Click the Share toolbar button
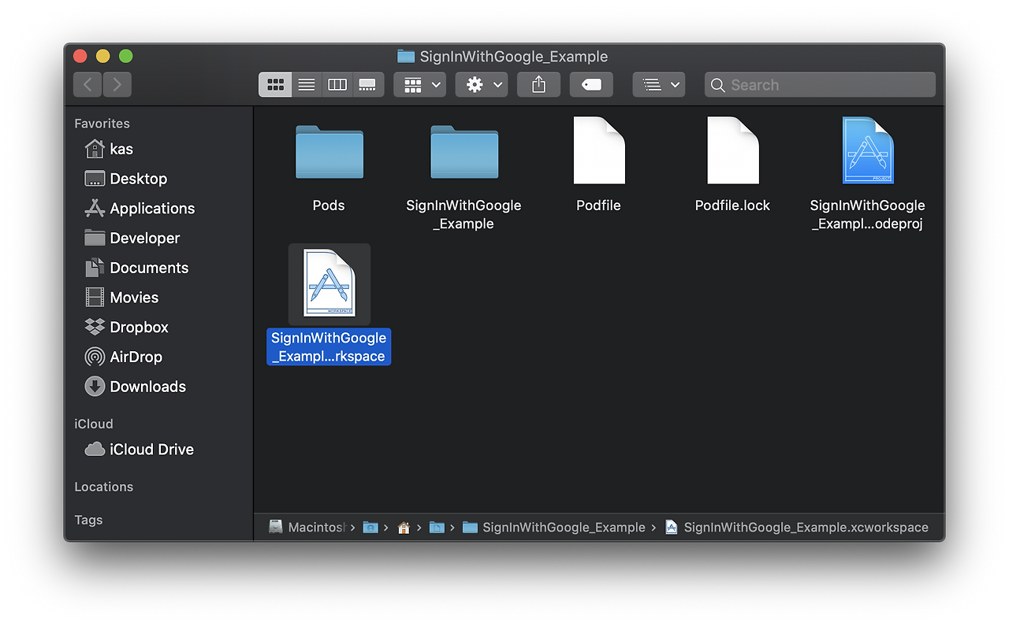 [539, 84]
